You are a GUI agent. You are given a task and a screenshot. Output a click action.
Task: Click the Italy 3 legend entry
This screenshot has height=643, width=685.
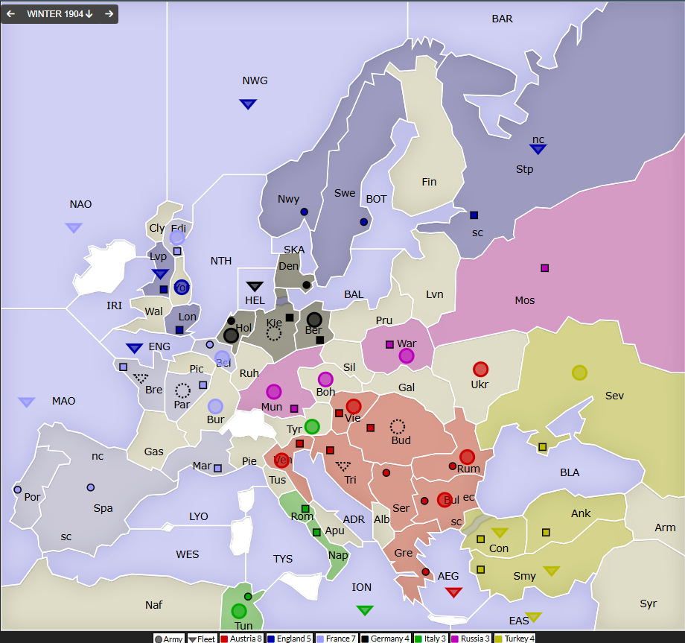pos(430,639)
